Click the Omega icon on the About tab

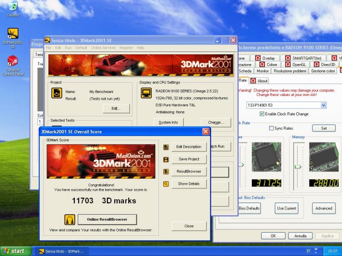253,81
